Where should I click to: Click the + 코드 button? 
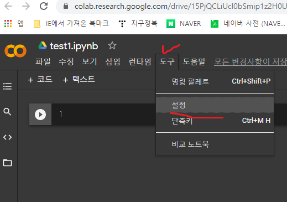click(x=40, y=80)
